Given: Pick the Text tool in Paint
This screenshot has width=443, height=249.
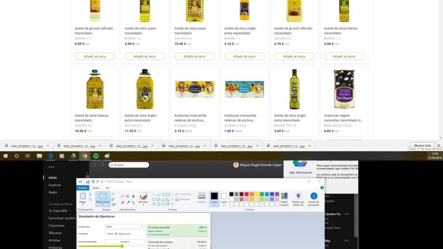Looking at the screenshot, I should coord(133,196).
